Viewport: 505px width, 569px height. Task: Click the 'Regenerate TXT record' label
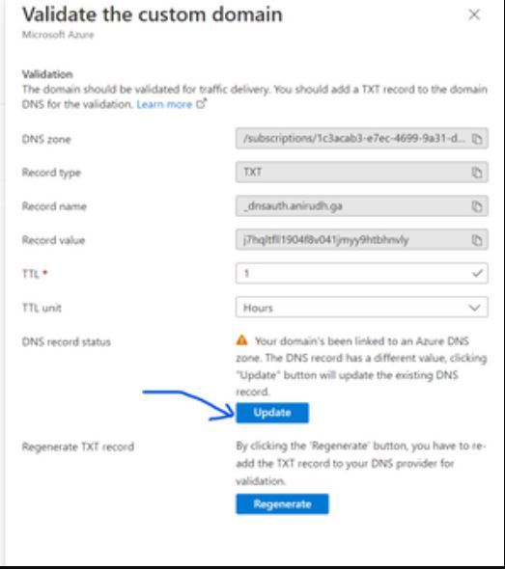78,447
